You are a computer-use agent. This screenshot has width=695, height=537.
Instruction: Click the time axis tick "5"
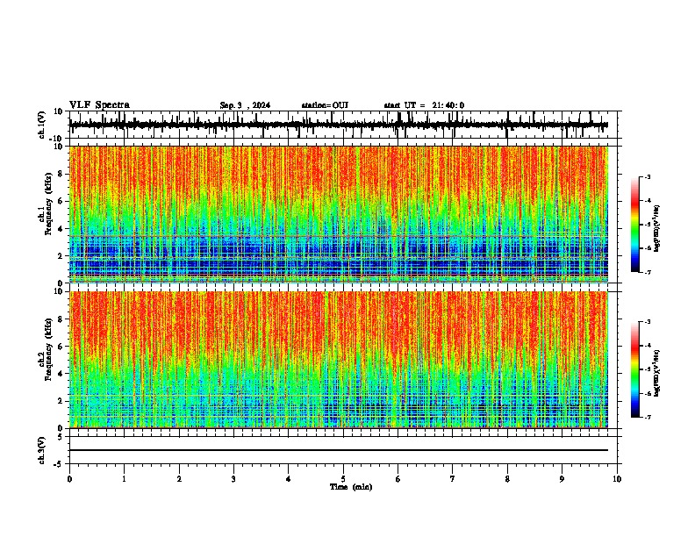pyautogui.click(x=343, y=479)
